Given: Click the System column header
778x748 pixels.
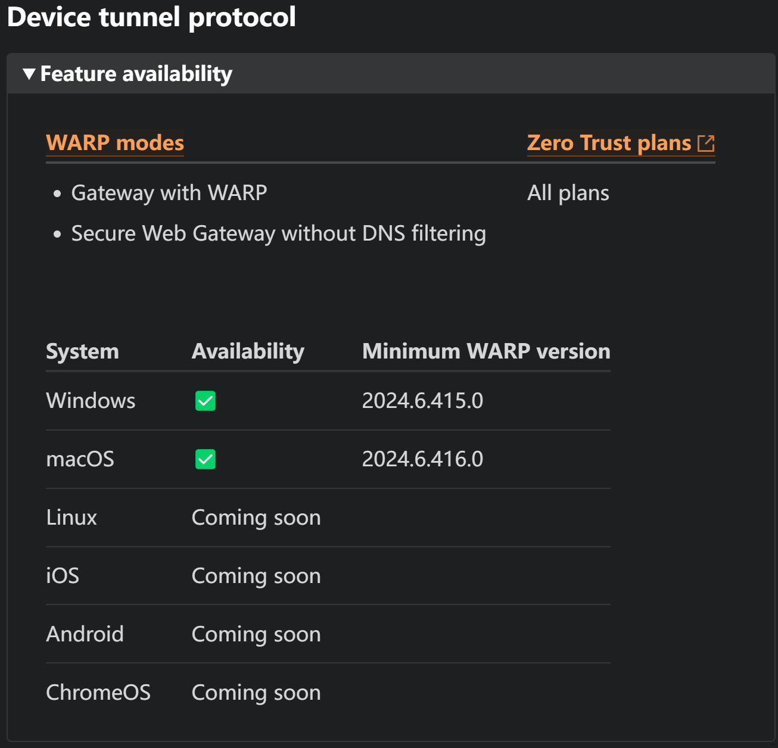Looking at the screenshot, I should (82, 351).
